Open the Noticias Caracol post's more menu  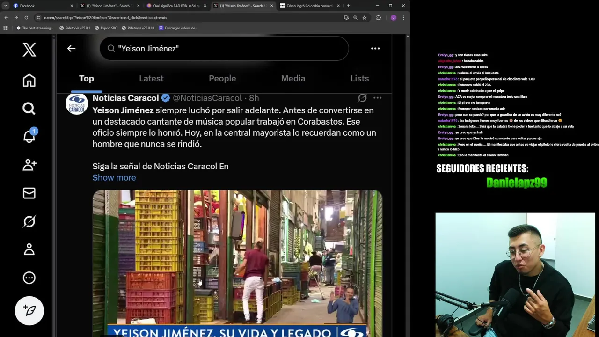[x=377, y=98]
